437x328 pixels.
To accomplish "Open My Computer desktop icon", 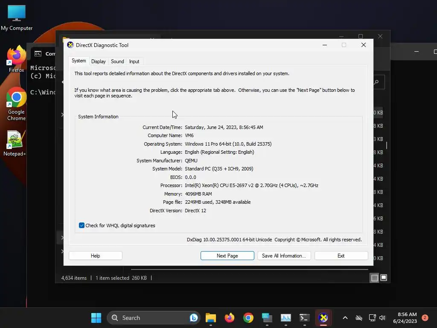I will click(x=17, y=18).
